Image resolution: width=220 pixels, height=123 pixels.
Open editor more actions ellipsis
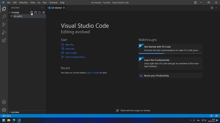tap(216, 8)
